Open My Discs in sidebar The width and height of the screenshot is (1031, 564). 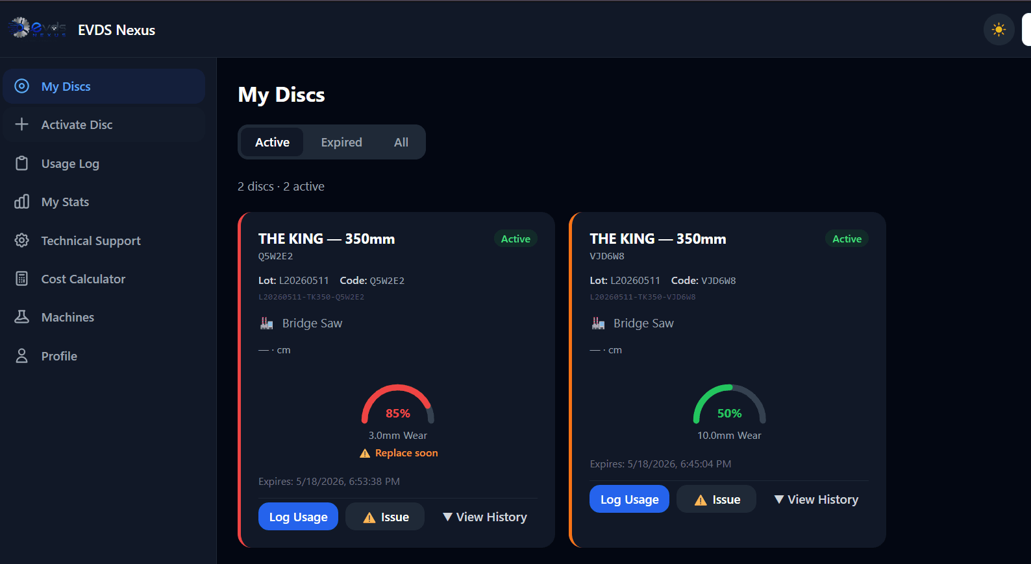click(104, 86)
